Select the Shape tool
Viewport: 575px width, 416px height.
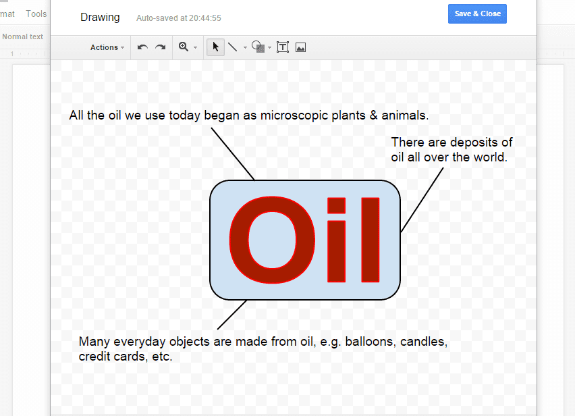tap(257, 47)
